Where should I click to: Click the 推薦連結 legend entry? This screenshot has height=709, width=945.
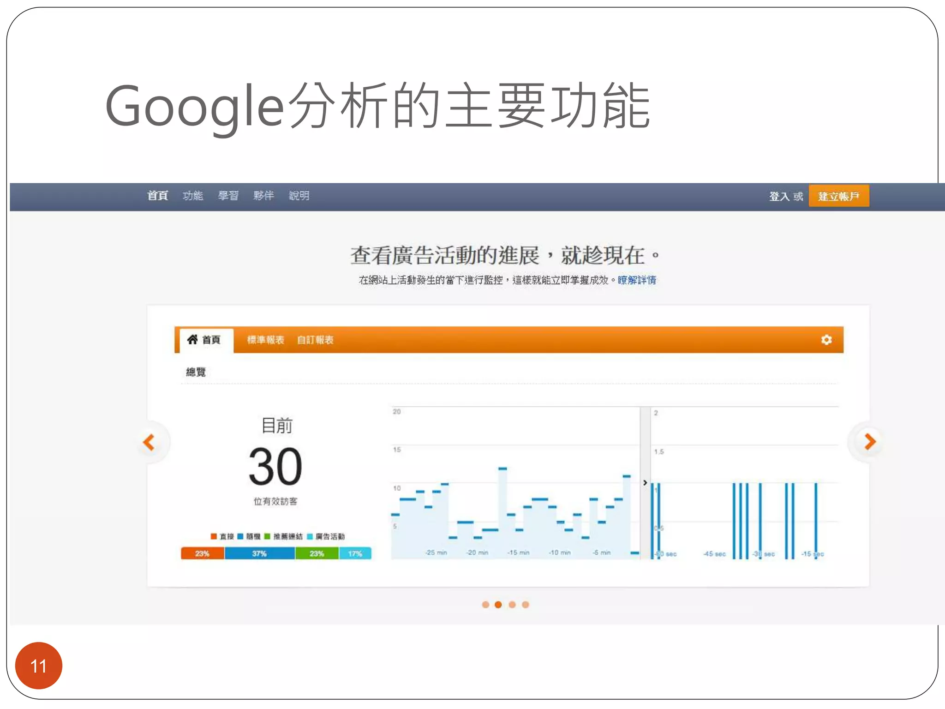(284, 536)
